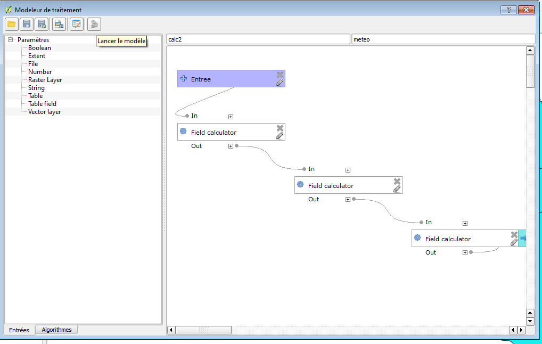Image resolution: width=542 pixels, height=344 pixels.
Task: Delete the Entree input node
Action: [x=280, y=75]
